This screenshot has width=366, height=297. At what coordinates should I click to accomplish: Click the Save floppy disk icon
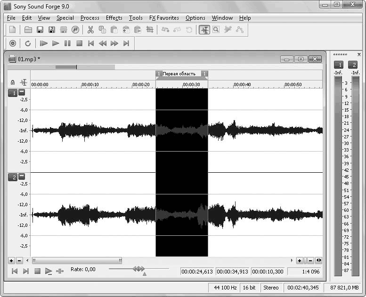coord(40,30)
